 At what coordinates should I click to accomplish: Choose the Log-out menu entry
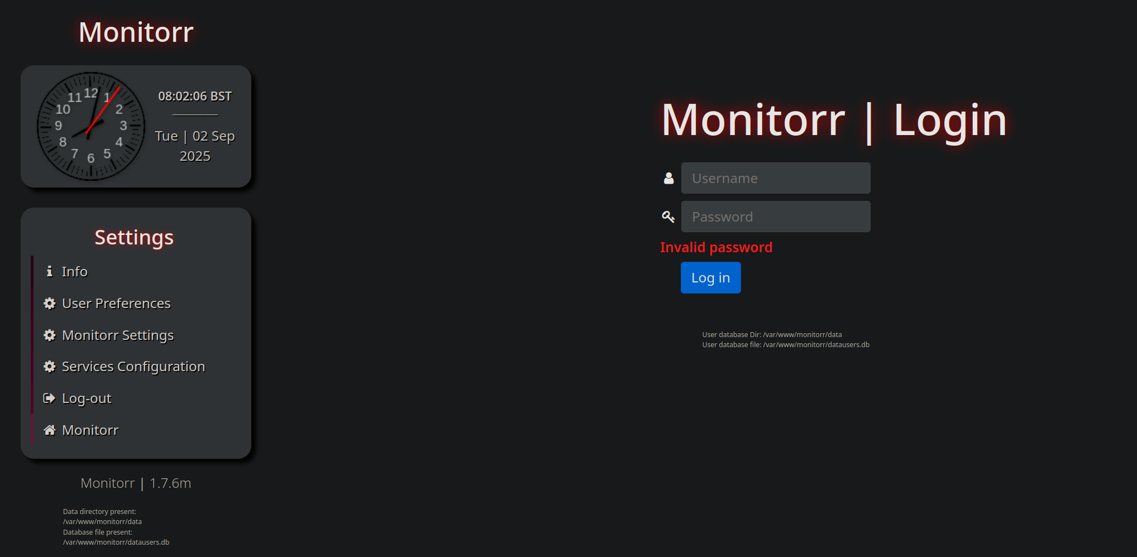point(87,398)
